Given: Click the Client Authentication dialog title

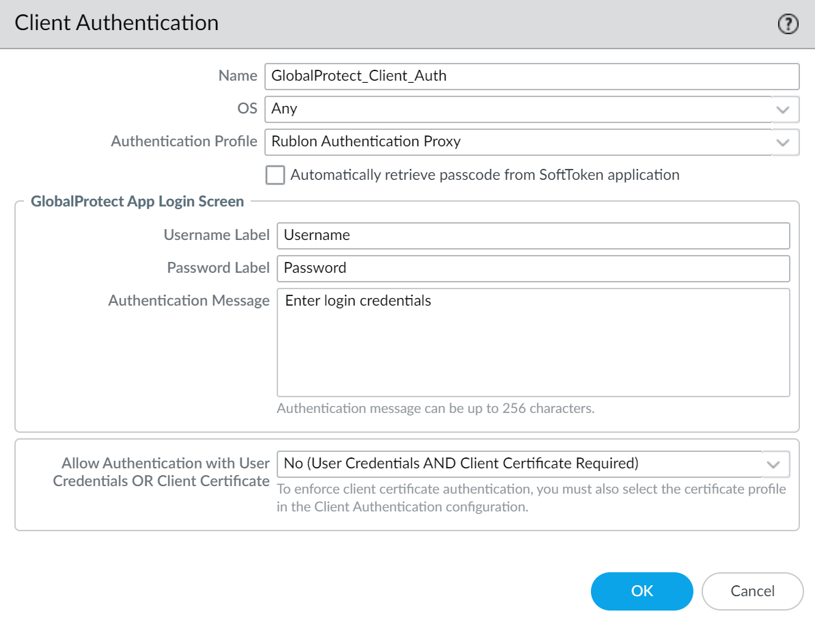Looking at the screenshot, I should click(x=117, y=23).
